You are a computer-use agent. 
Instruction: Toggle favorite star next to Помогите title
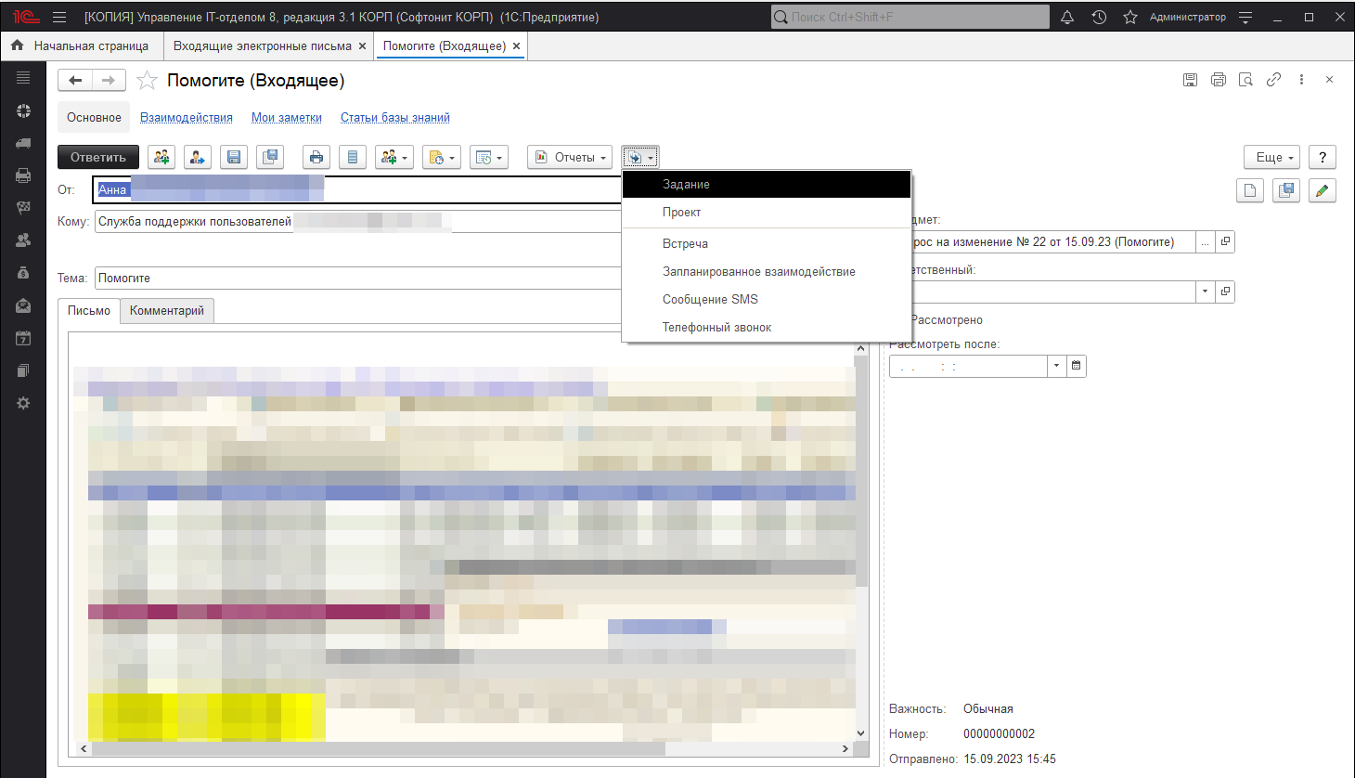click(147, 81)
